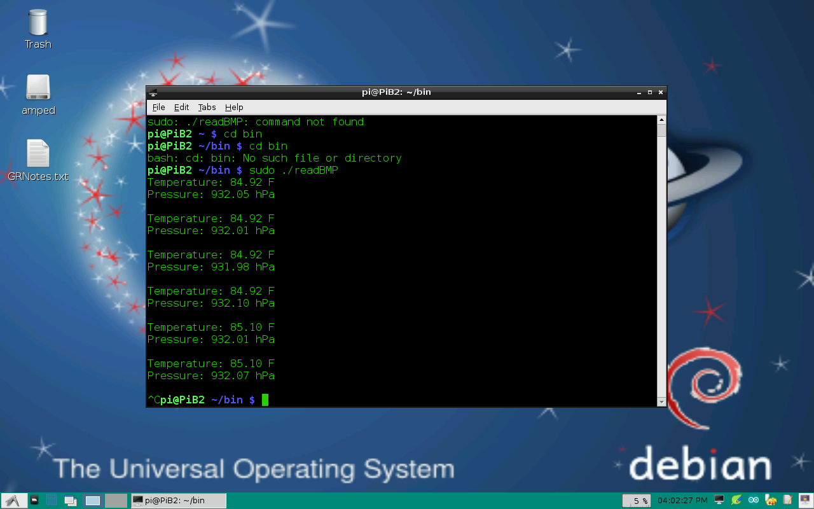Screen dimensions: 814x509
Task: Click the 'No such file or directory' line
Action: [x=275, y=158]
